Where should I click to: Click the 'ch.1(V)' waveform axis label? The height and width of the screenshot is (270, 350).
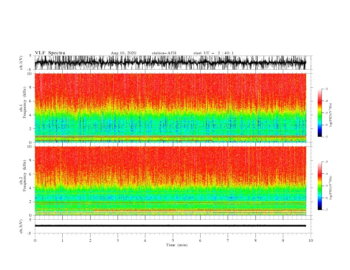(x=21, y=63)
